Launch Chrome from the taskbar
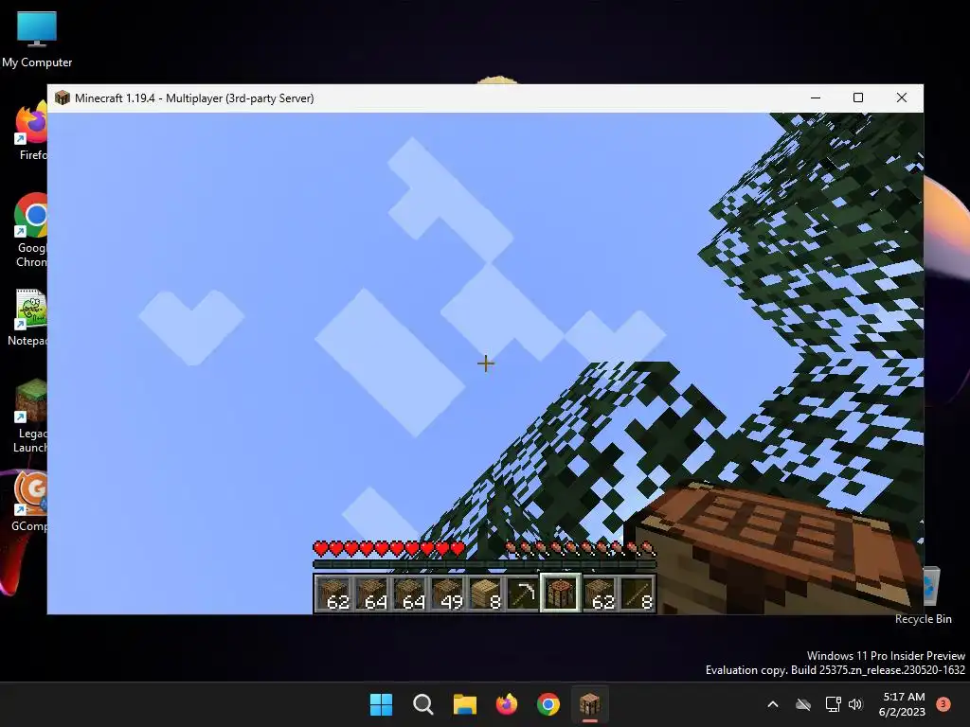 tap(548, 704)
